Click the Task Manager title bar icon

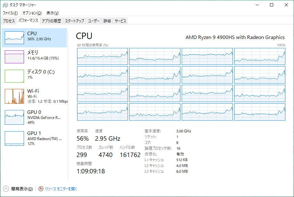[x=5, y=5]
